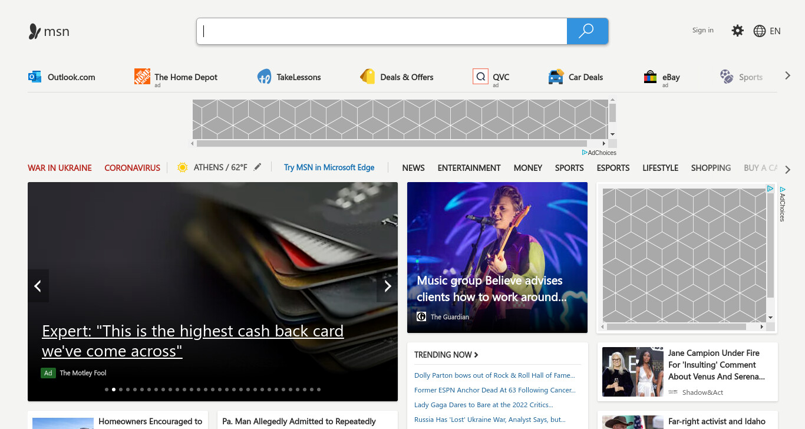
Task: Click banner ad vertical scrollbar
Action: pos(613,112)
